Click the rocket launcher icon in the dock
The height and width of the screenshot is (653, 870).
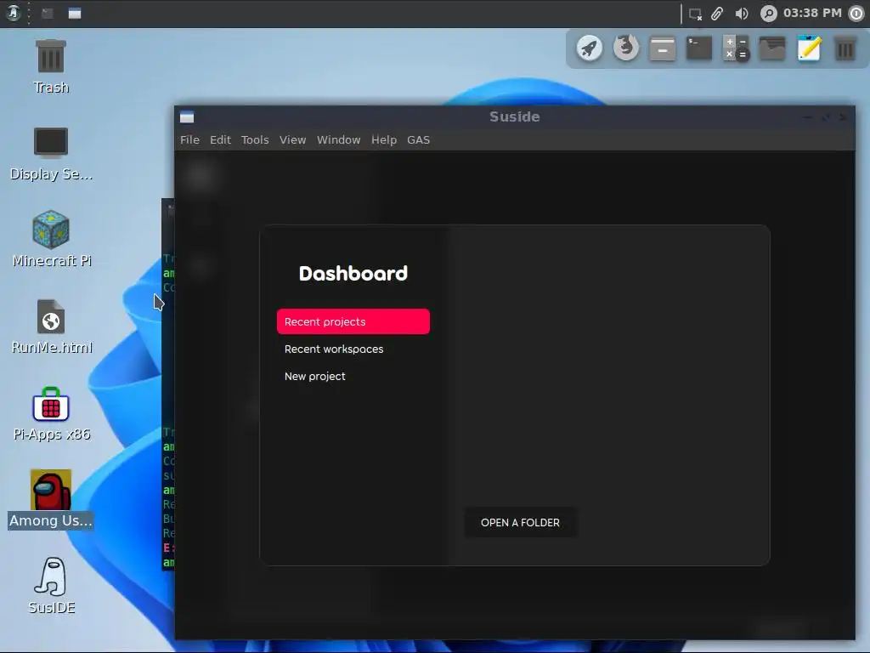(590, 48)
